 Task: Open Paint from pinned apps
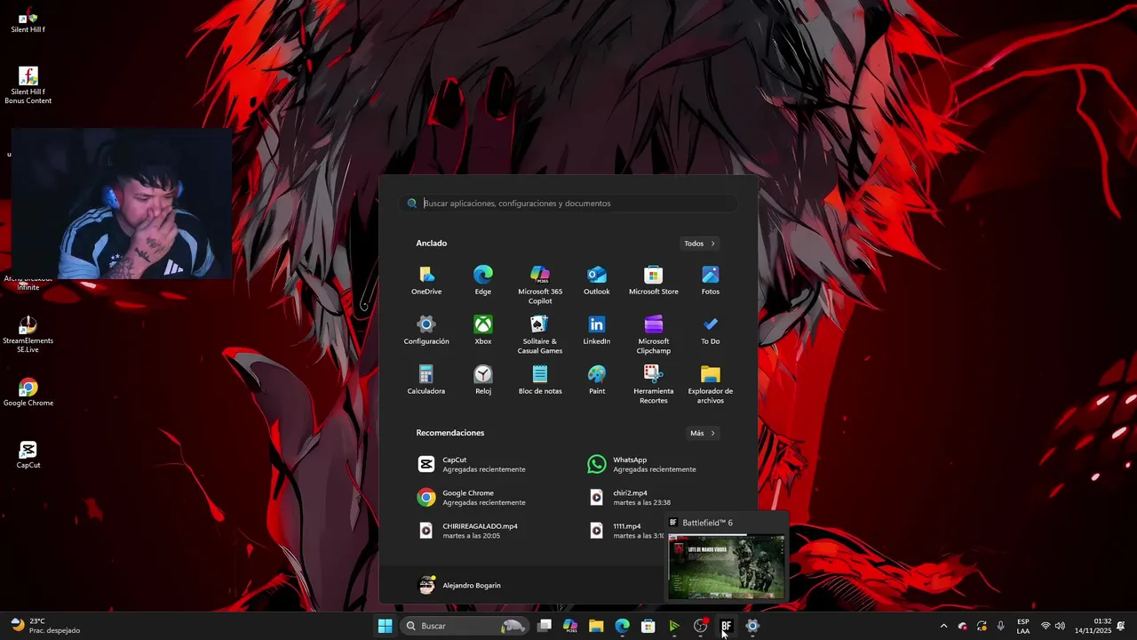point(597,380)
